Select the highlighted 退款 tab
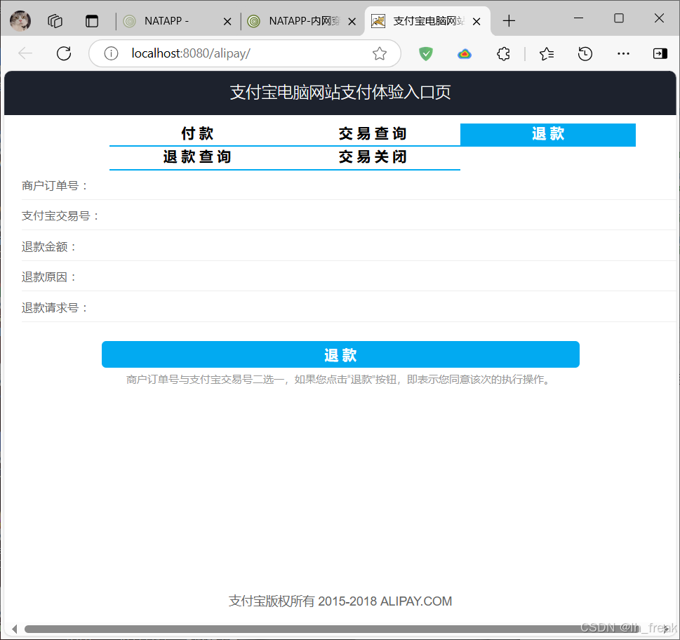680x640 pixels. [548, 135]
